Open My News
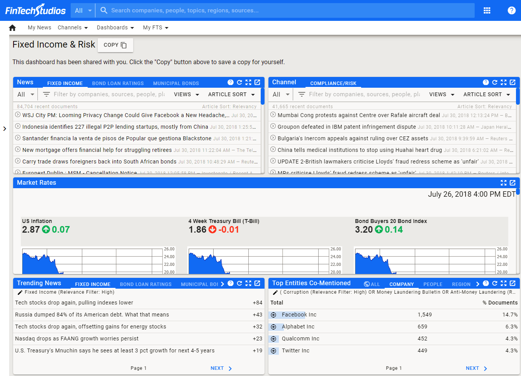The width and height of the screenshot is (521, 376). [39, 28]
